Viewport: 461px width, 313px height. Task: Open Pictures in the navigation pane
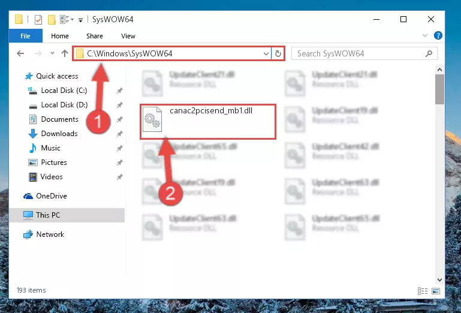click(54, 162)
